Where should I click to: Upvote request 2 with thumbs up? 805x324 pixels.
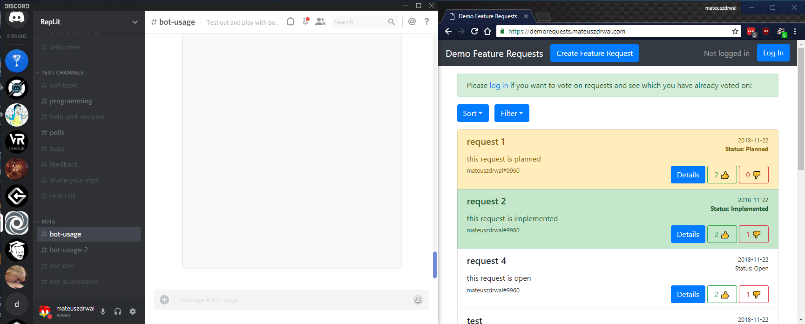722,235
